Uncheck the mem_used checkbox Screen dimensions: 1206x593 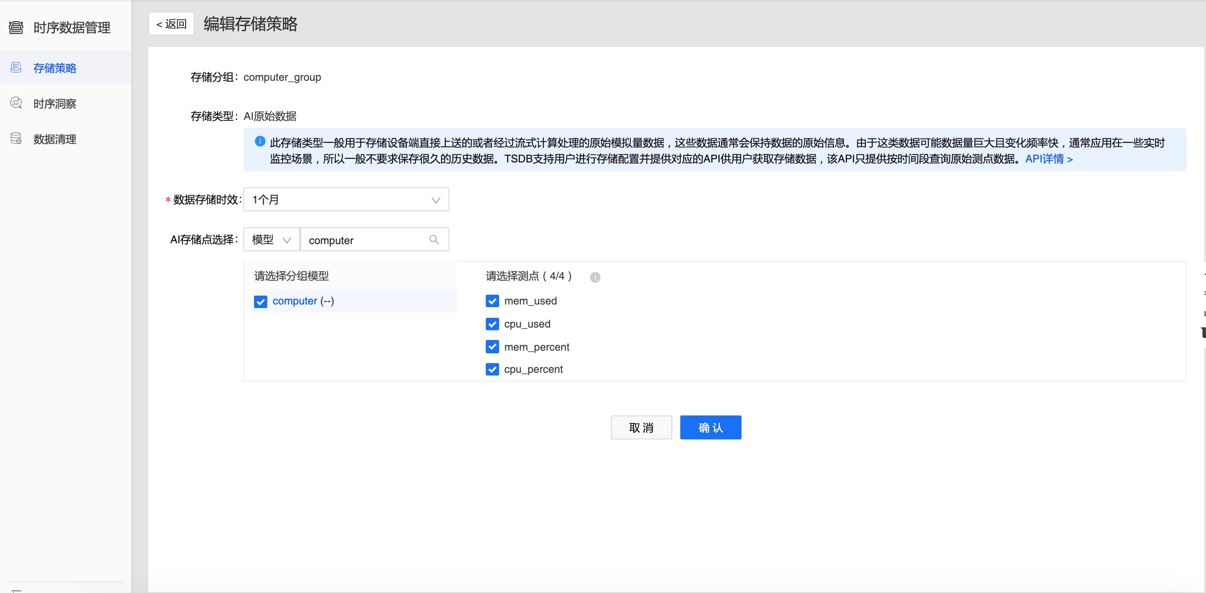pos(492,301)
